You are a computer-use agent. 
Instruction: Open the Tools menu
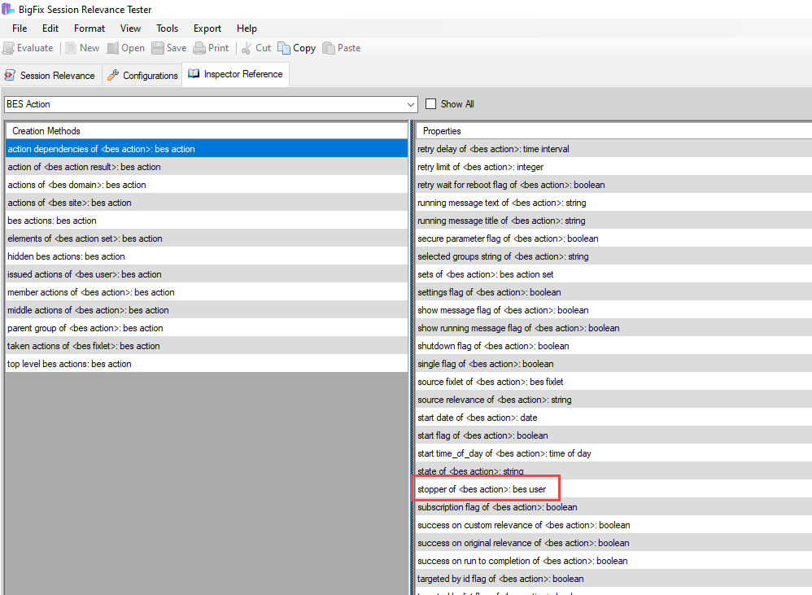tap(168, 28)
